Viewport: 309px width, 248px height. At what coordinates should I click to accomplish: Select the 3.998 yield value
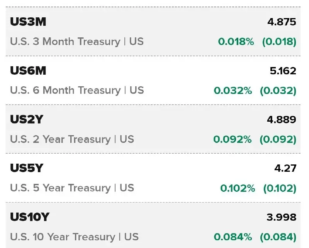click(282, 217)
